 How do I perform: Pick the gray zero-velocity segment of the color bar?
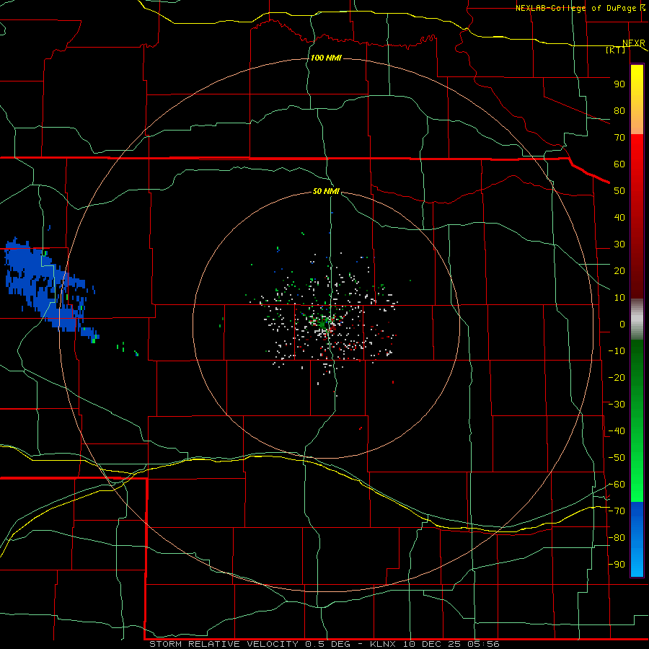click(x=637, y=319)
